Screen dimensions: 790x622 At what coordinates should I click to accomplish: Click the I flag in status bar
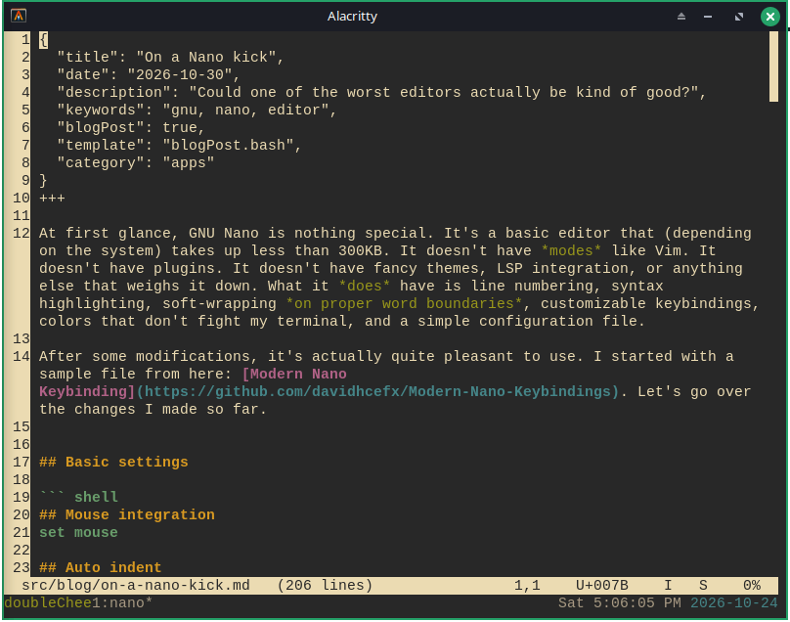coord(668,586)
